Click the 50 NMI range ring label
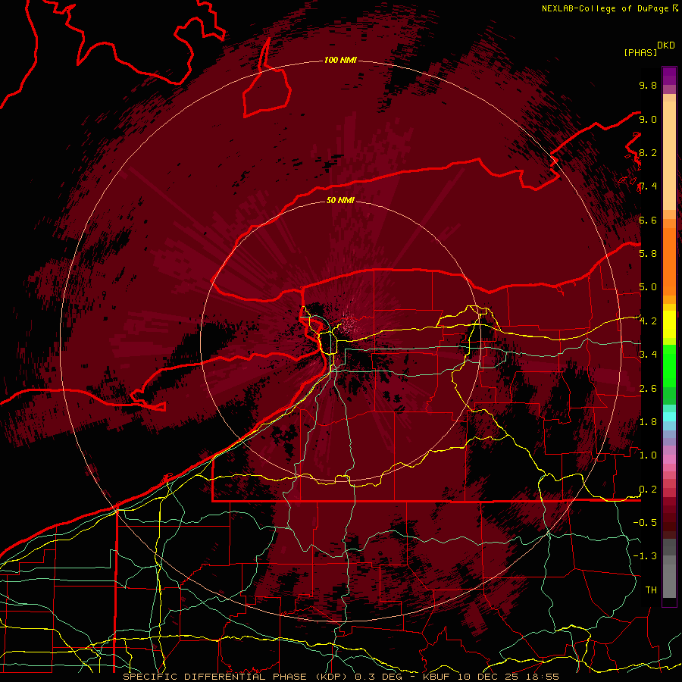This screenshot has width=682, height=682. click(340, 200)
